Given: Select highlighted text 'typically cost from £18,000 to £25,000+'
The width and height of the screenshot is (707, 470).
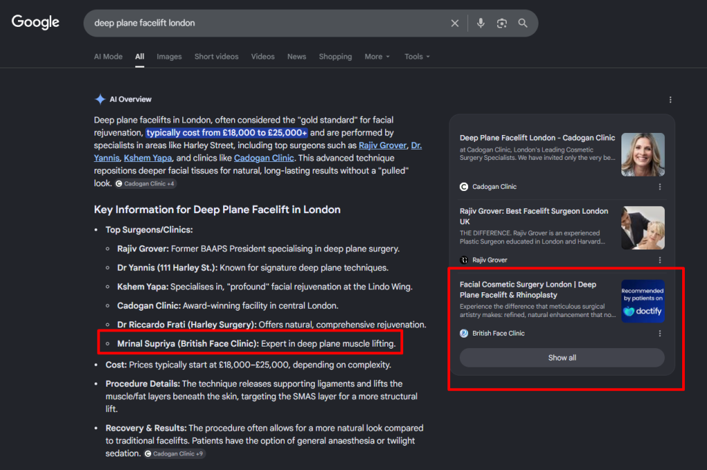Looking at the screenshot, I should (226, 133).
